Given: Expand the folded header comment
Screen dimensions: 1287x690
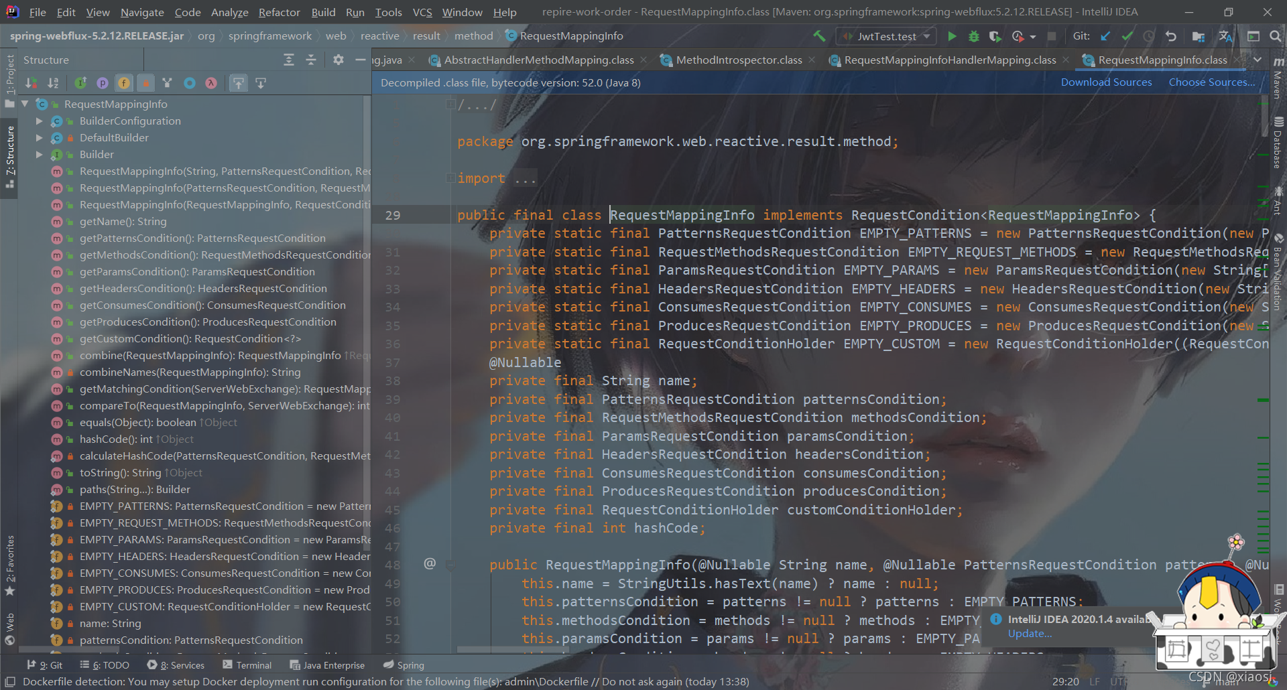Looking at the screenshot, I should (452, 105).
